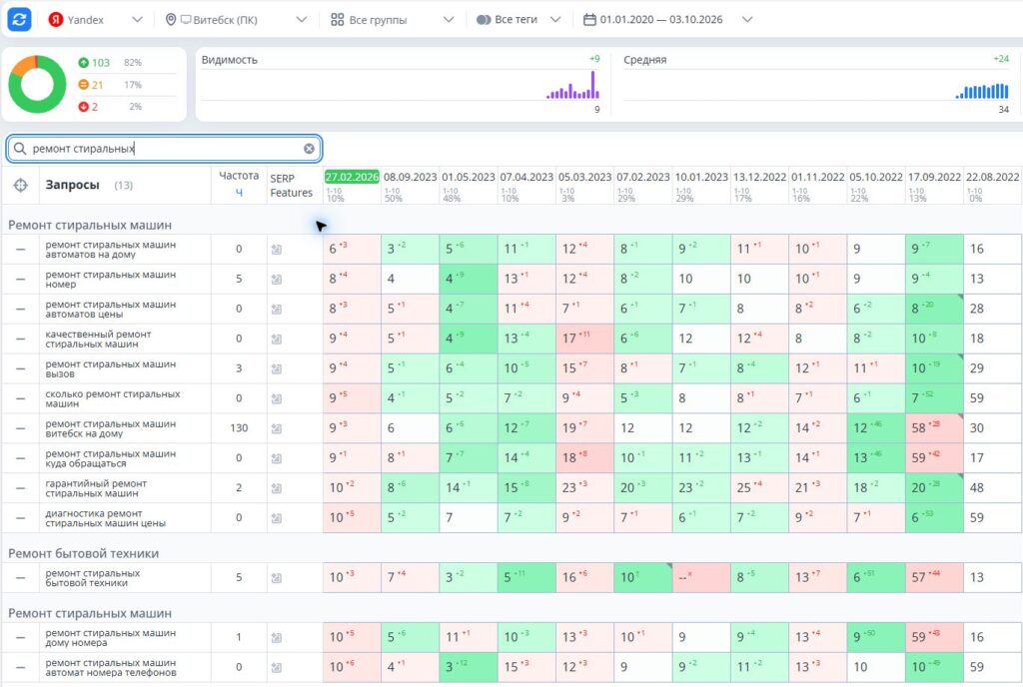Click SERP icon for 'гарантийный ремонт стиральных машин'
Screen dimensions: 1023x687
pos(277,488)
